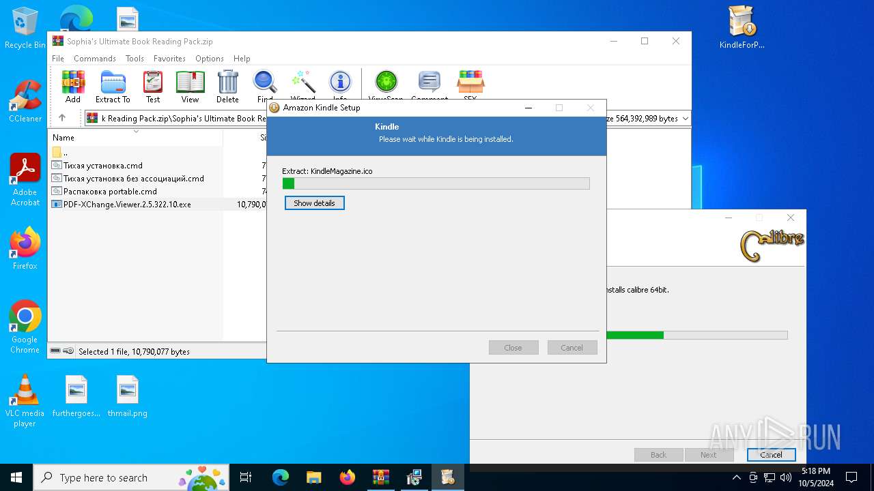Click Cancel in Amazon Kindle Setup
This screenshot has height=491, width=874.
[x=572, y=348]
